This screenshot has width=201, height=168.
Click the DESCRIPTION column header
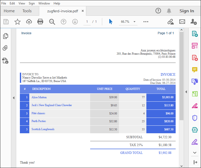(x=41, y=89)
